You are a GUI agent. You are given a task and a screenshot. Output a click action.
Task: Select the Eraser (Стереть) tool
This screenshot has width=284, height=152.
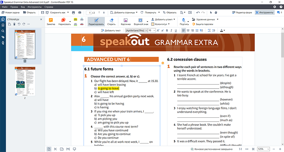click(111, 22)
